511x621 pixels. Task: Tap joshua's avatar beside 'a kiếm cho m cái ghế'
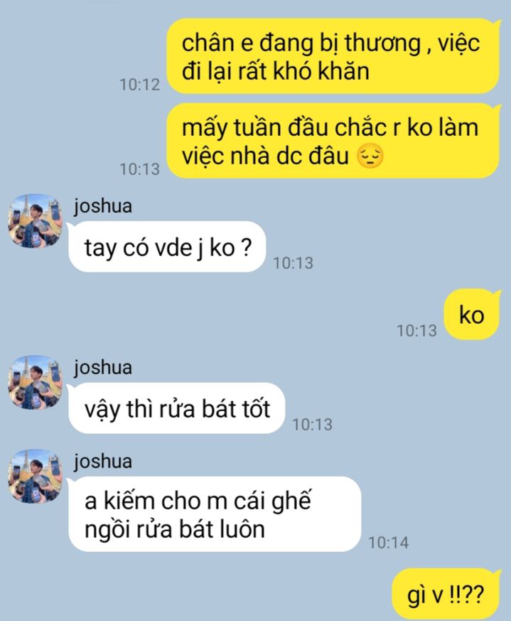[36, 476]
